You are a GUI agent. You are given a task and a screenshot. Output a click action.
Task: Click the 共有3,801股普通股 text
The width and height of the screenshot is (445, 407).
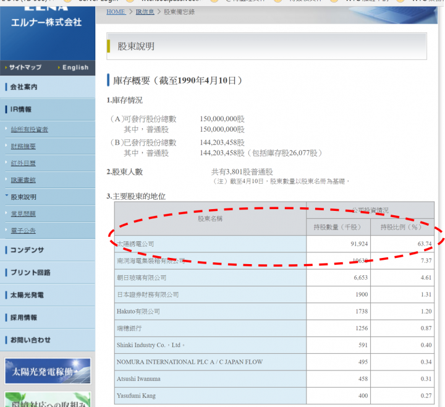coord(242,172)
